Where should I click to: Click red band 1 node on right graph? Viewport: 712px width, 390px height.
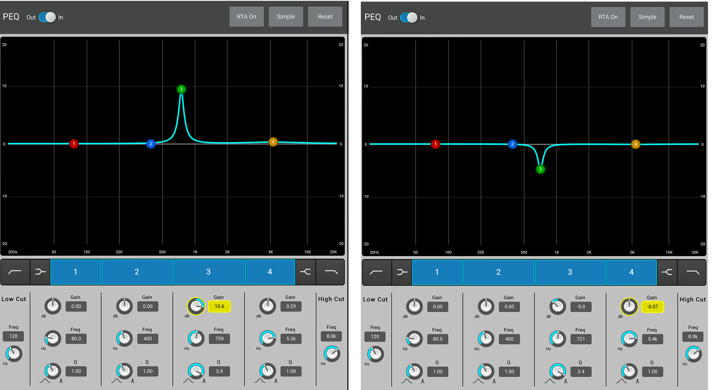coord(436,144)
